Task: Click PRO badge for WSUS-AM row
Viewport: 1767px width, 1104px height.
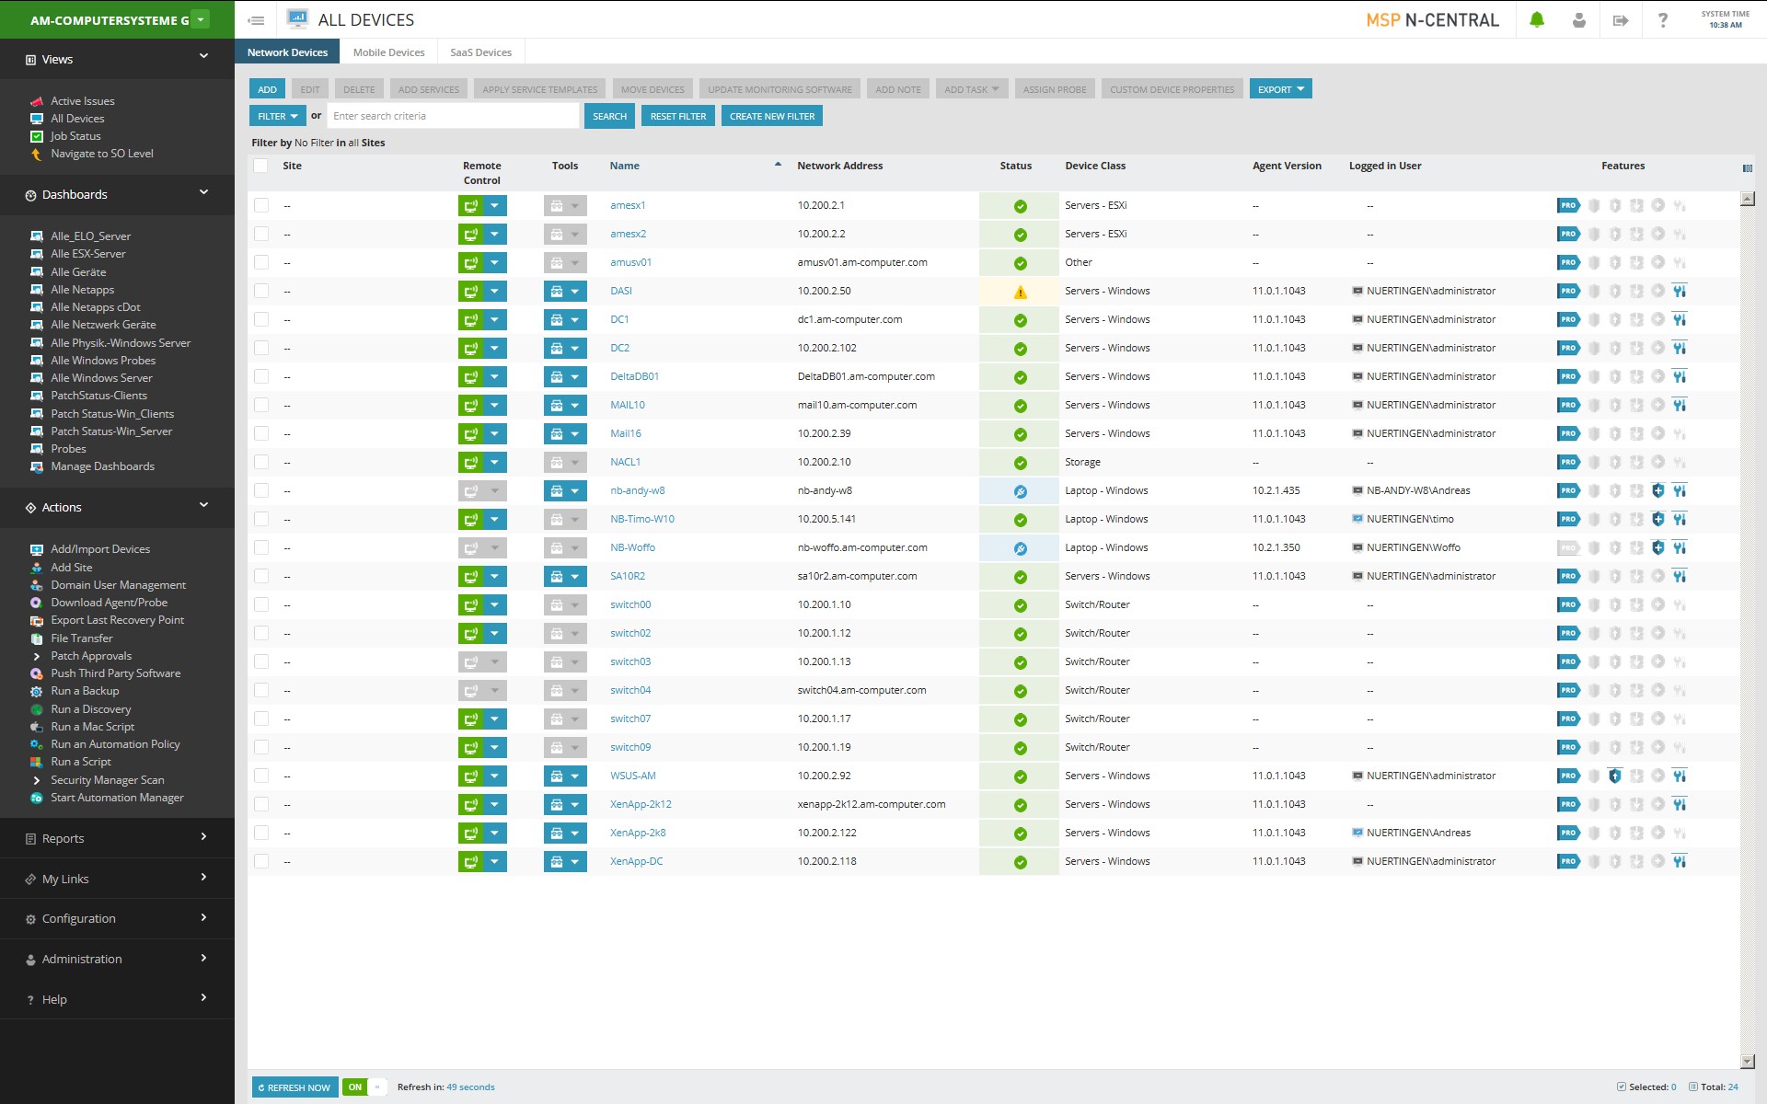Action: coord(1568,776)
